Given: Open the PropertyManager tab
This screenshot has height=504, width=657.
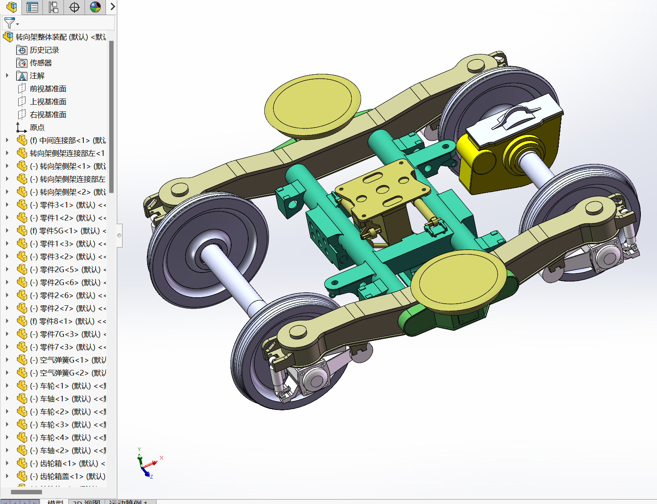Looking at the screenshot, I should pyautogui.click(x=32, y=7).
